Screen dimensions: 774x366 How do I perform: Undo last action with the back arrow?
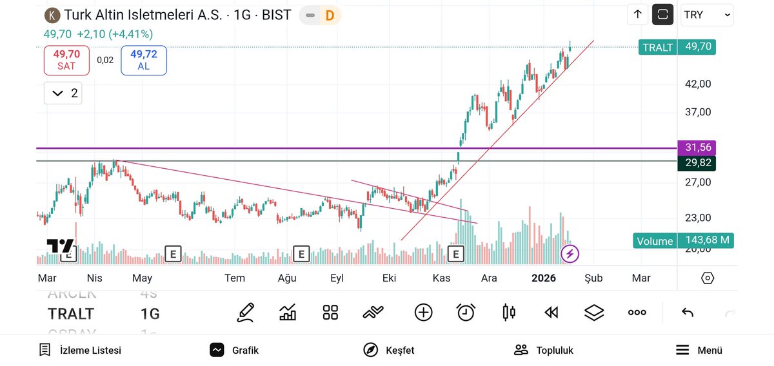point(688,313)
